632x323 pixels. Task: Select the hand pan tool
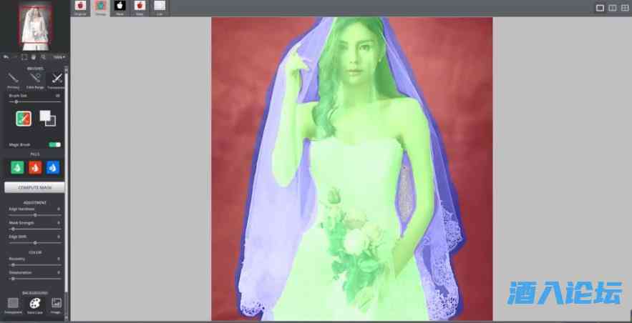[x=34, y=56]
